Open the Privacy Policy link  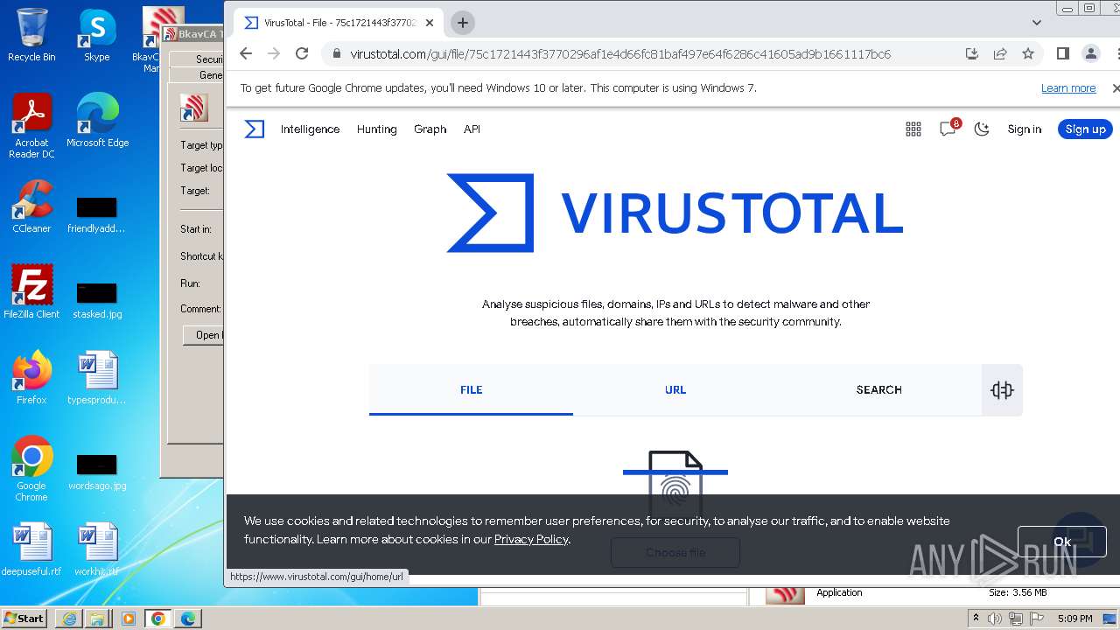tap(531, 539)
